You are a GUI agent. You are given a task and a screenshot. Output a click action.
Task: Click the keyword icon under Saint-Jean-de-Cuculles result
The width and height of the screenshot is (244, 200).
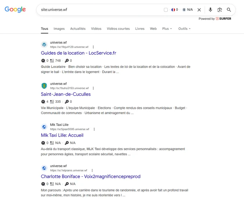pyautogui.click(x=67, y=102)
